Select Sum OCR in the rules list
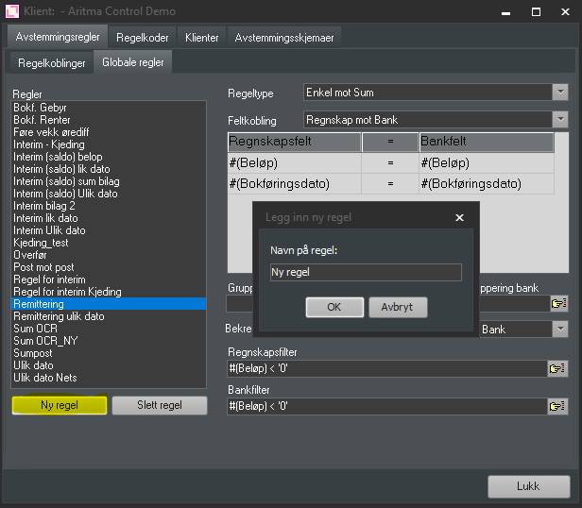 pyautogui.click(x=36, y=329)
